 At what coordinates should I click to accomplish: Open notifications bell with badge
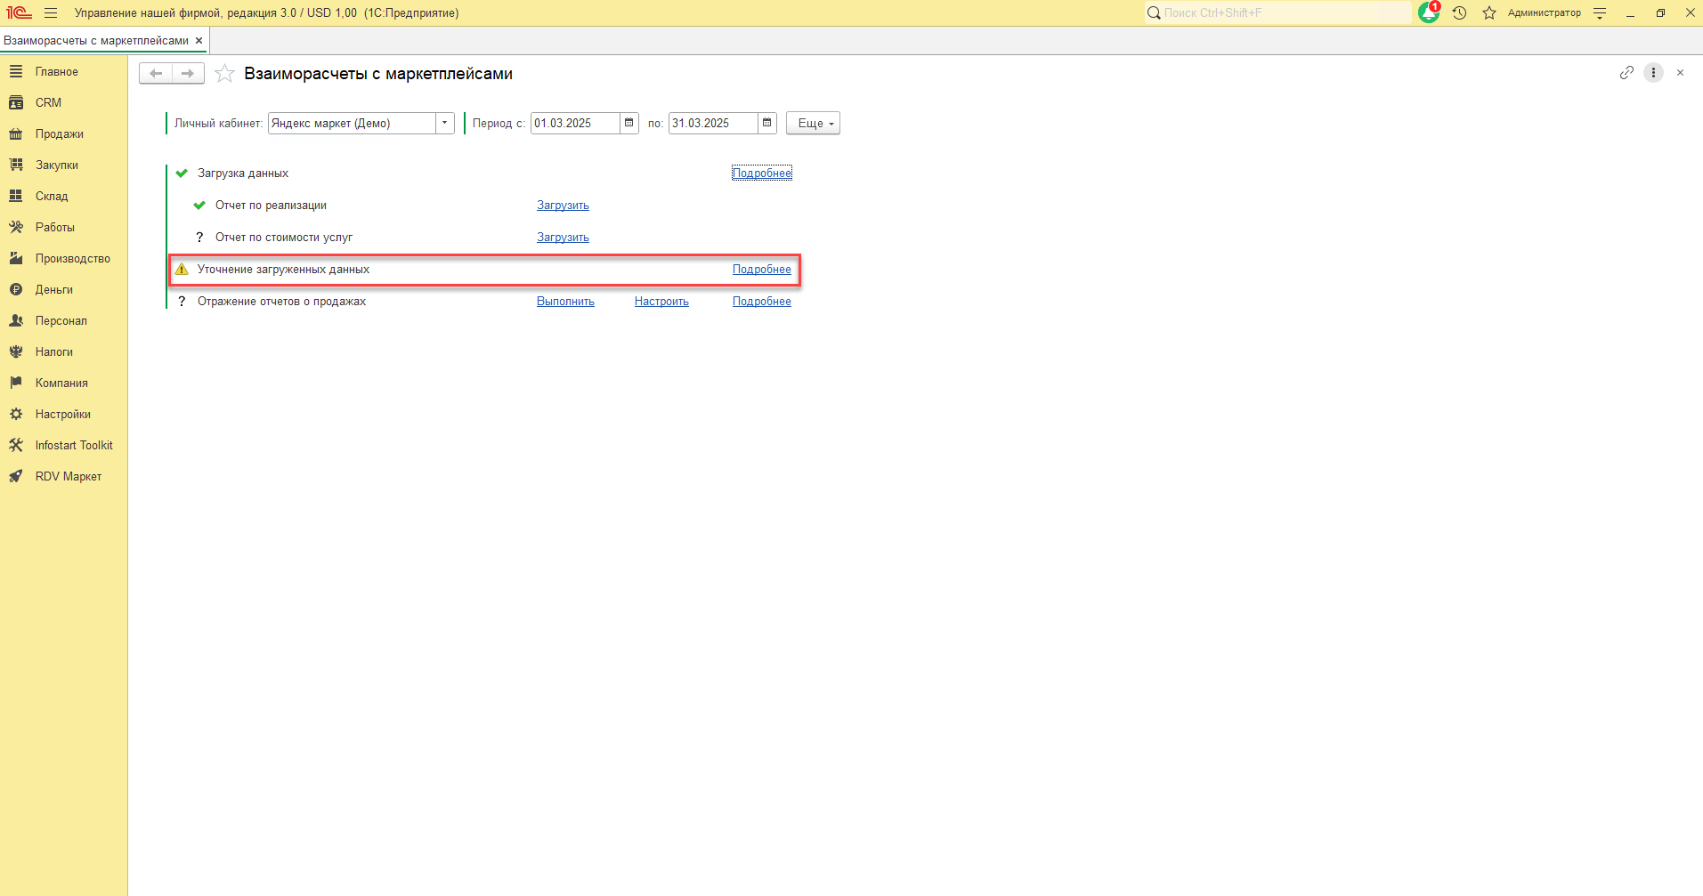click(1429, 12)
